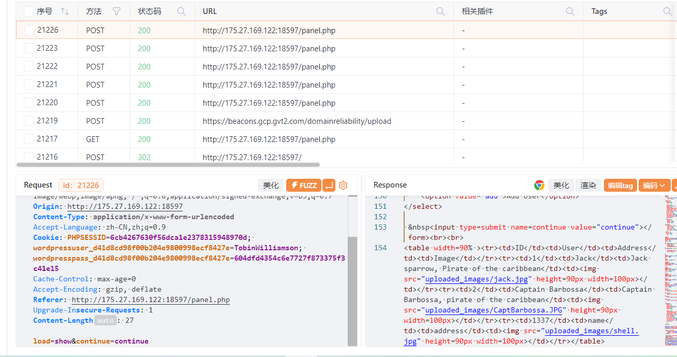This screenshot has width=677, height=357.
Task: Click search icon in 状态码 column header
Action: point(181,11)
